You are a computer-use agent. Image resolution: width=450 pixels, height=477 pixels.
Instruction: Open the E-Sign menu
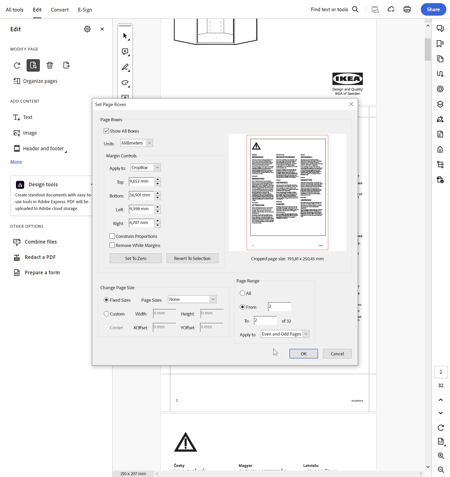(84, 10)
